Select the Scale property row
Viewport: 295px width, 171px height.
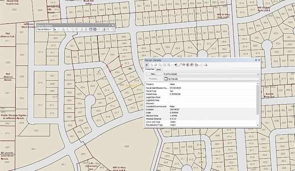pos(201,112)
